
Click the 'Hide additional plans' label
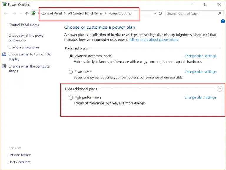click(81, 89)
